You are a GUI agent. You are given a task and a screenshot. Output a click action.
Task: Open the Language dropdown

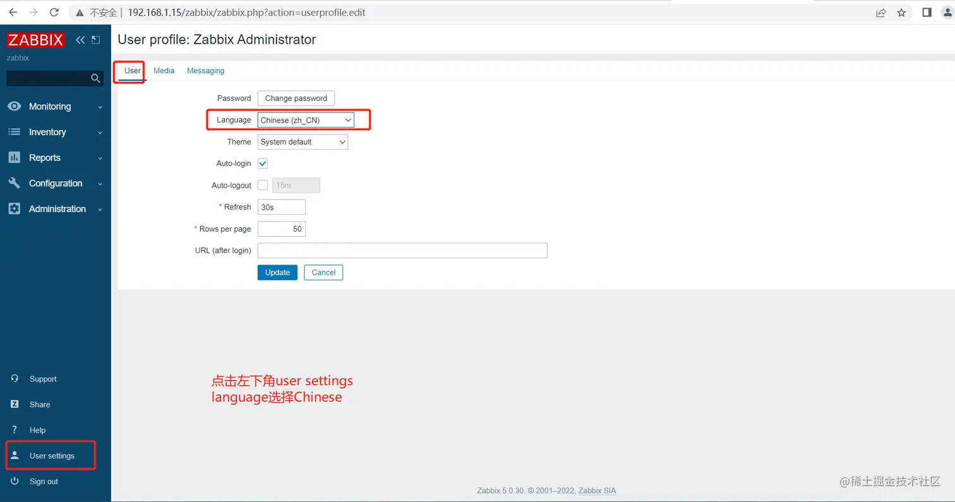pyautogui.click(x=306, y=120)
